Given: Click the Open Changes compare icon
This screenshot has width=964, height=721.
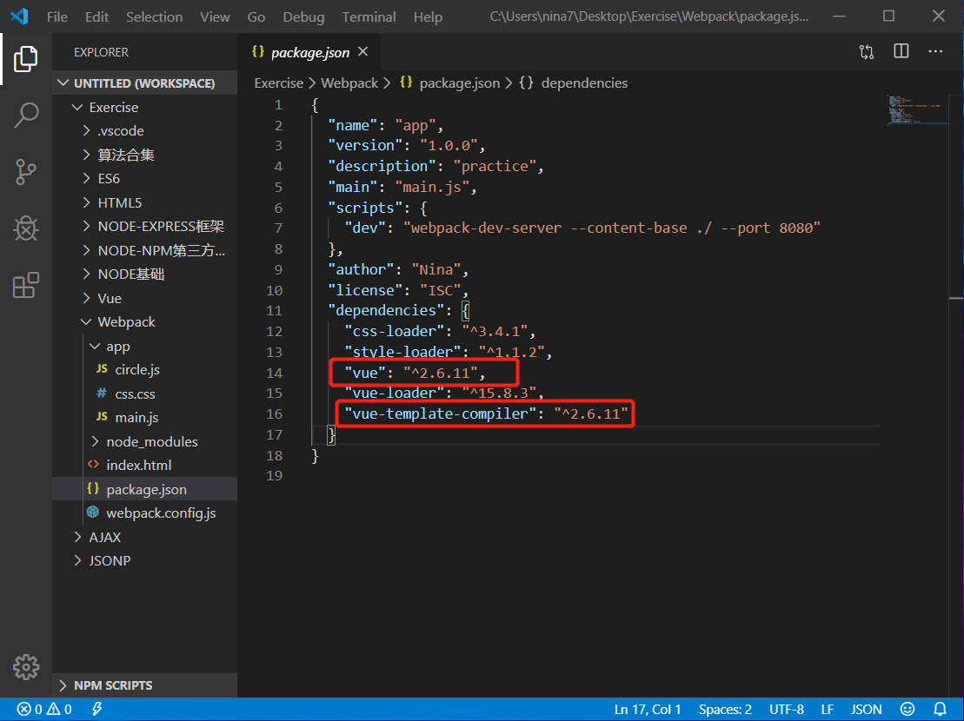Looking at the screenshot, I should pos(867,52).
